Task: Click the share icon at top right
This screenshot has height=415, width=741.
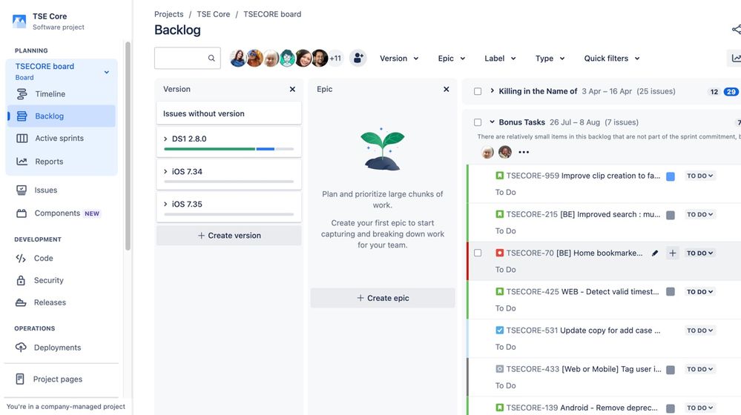Action: [737, 30]
